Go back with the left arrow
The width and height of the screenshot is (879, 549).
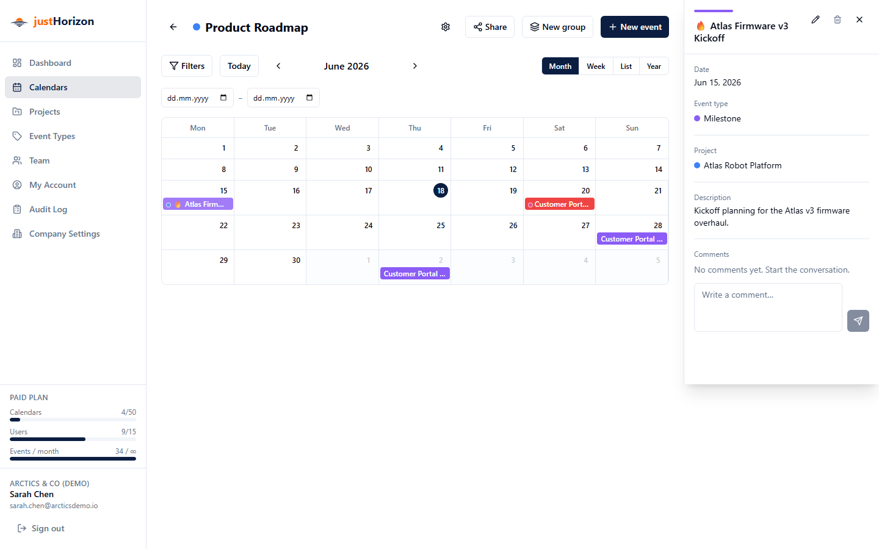click(173, 27)
